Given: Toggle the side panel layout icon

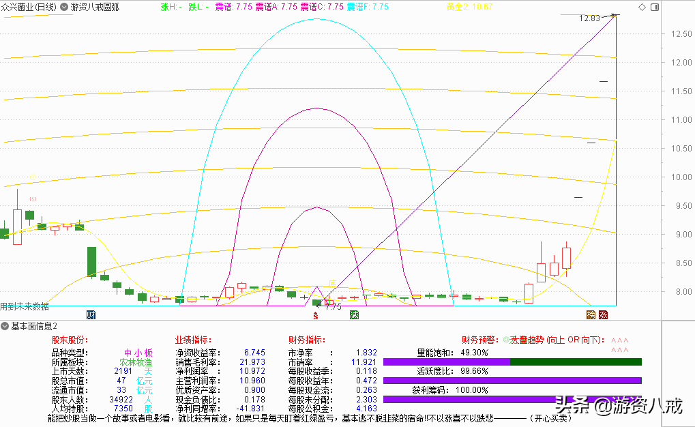Looking at the screenshot, I should tap(655, 7).
